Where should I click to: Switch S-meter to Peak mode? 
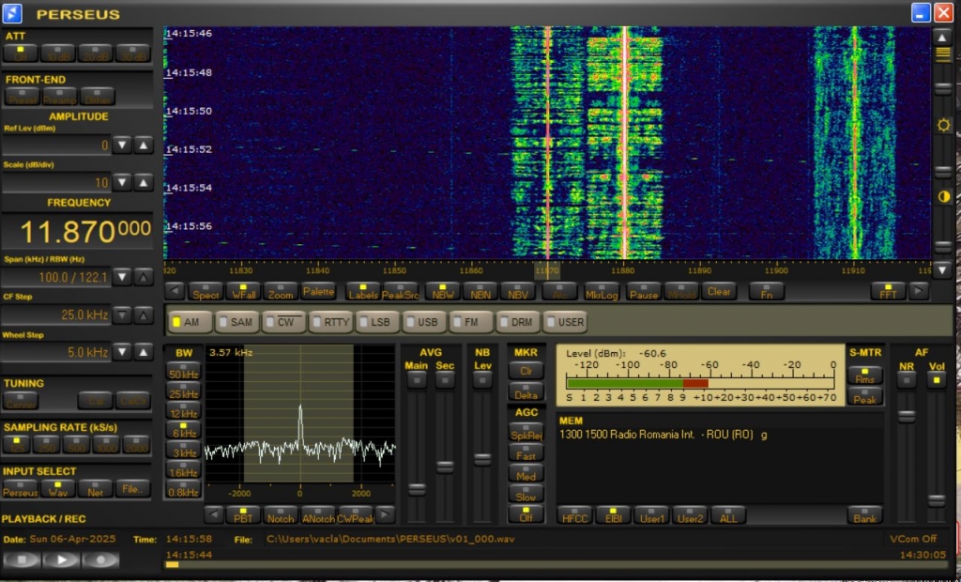pyautogui.click(x=864, y=396)
